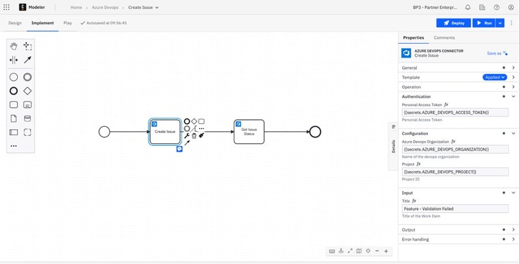This screenshot has width=519, height=264.
Task: Open the comment bubble below Create Issue
Action: (x=179, y=149)
